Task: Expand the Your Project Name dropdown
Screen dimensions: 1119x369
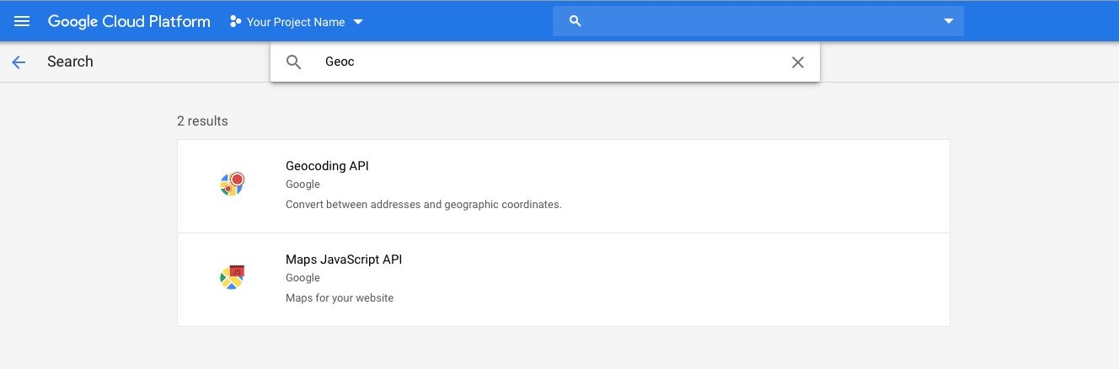Action: pos(358,22)
